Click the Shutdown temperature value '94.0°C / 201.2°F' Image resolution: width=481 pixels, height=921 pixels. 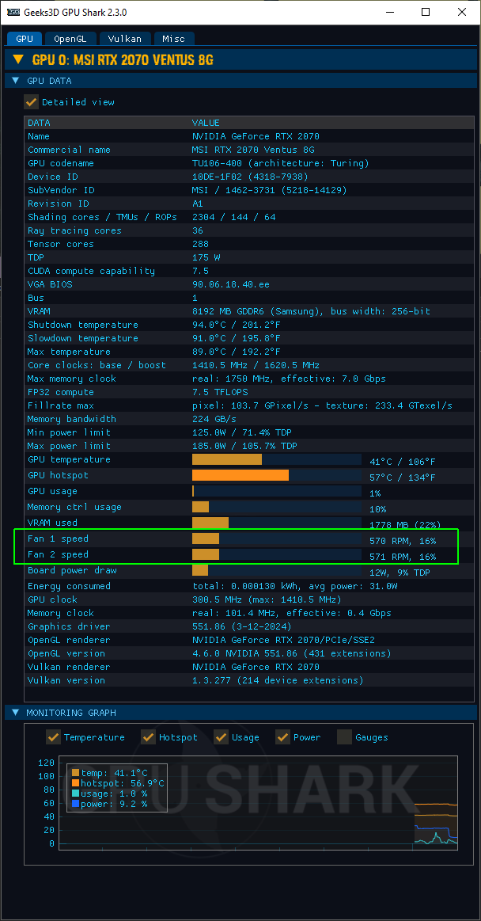pos(237,325)
